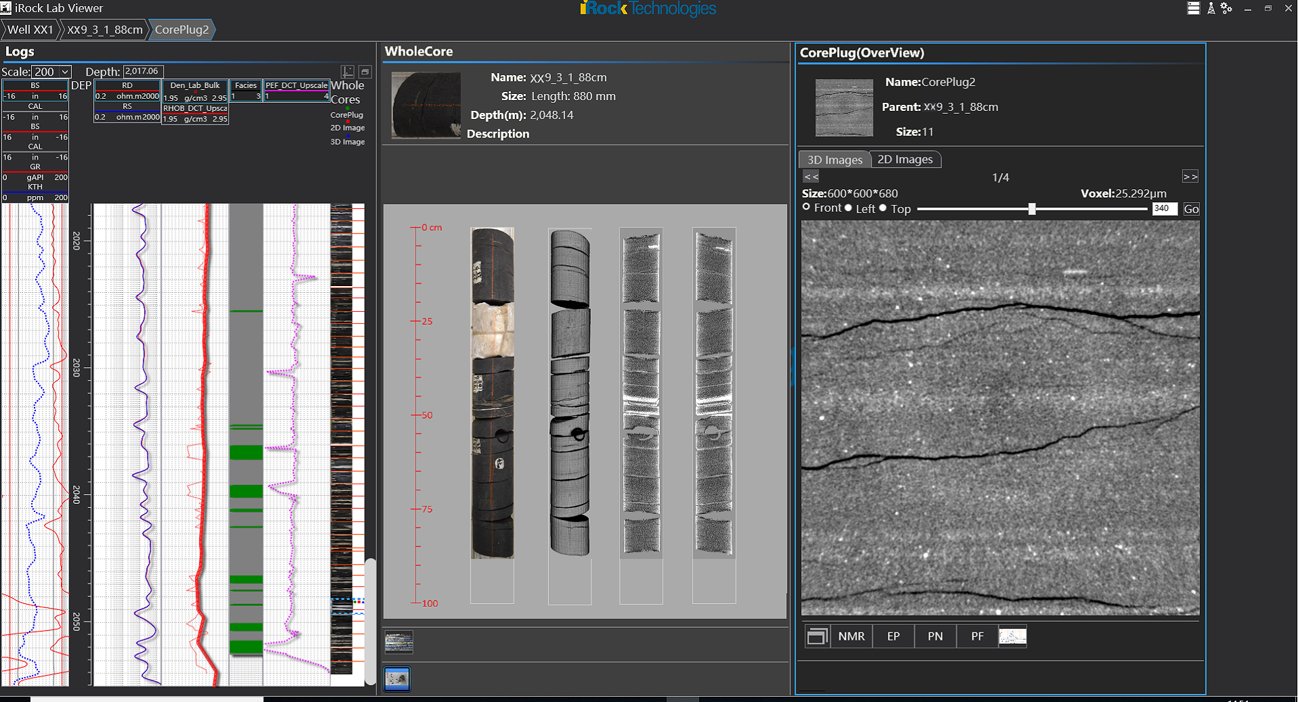Click the previous image << button
Viewport: 1298px width, 702px height.
[x=811, y=177]
